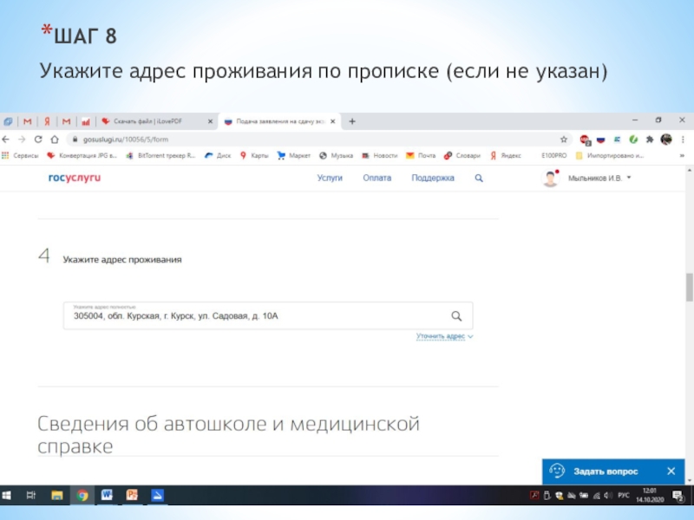The height and width of the screenshot is (520, 694).
Task: Click the page vertical scrollbar
Action: click(x=689, y=286)
